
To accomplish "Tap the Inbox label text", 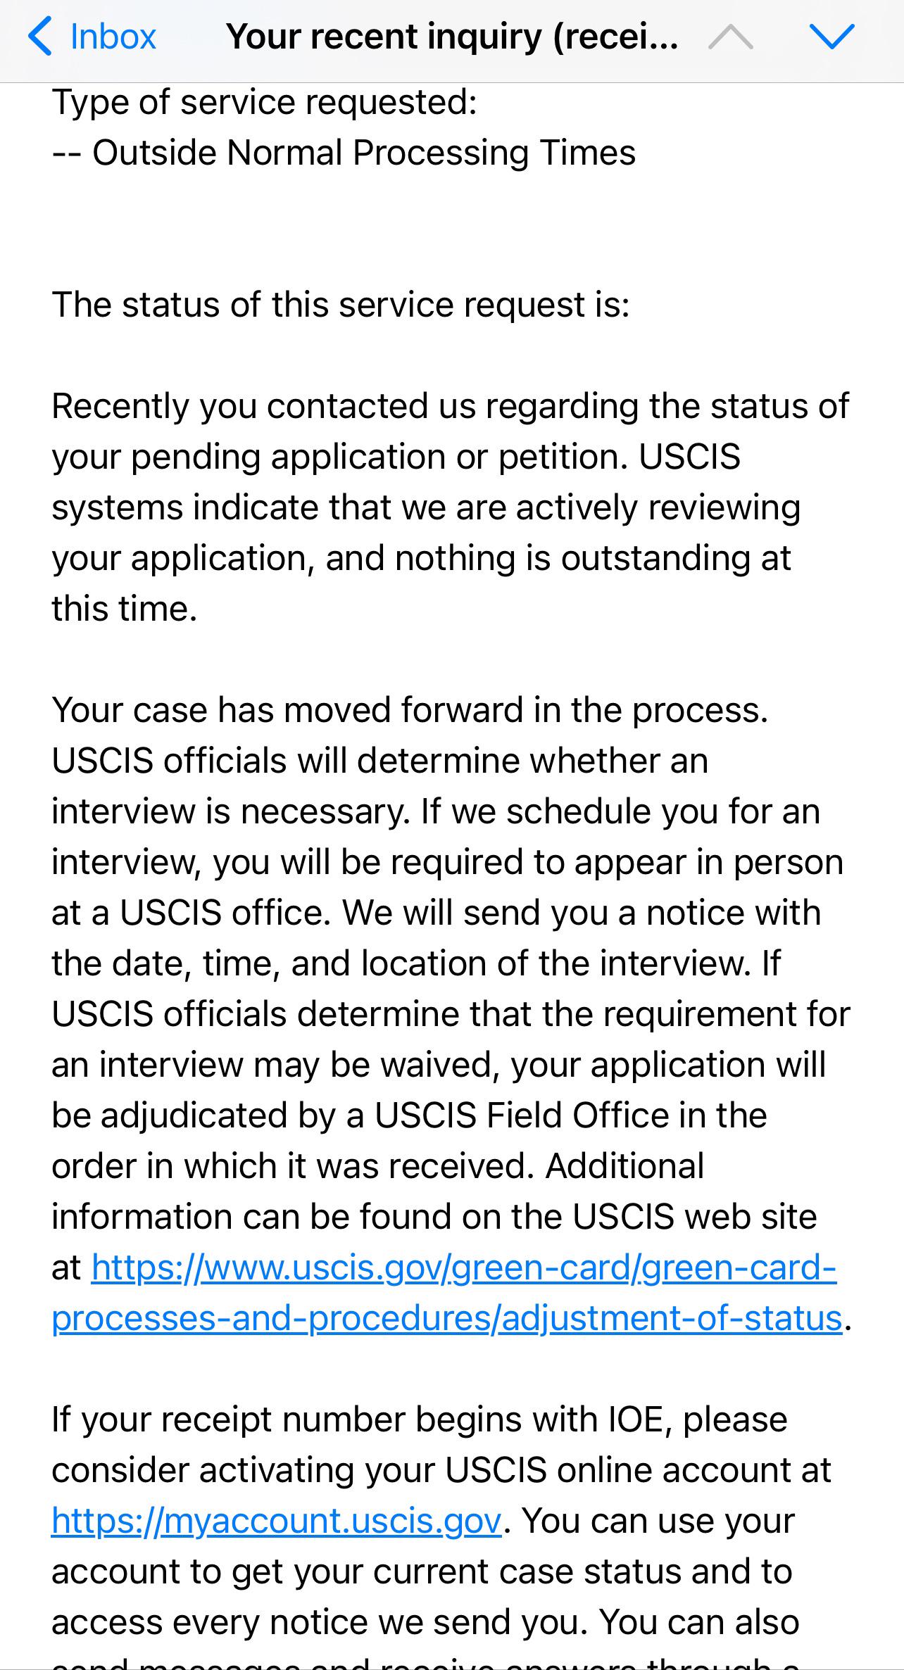I will point(113,37).
